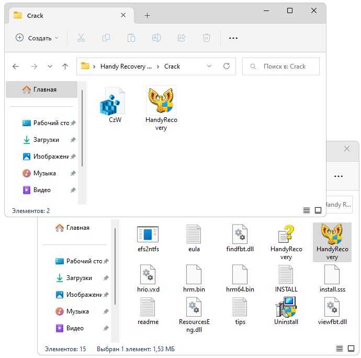
Task: Close the back Explorer window
Action: (347, 149)
